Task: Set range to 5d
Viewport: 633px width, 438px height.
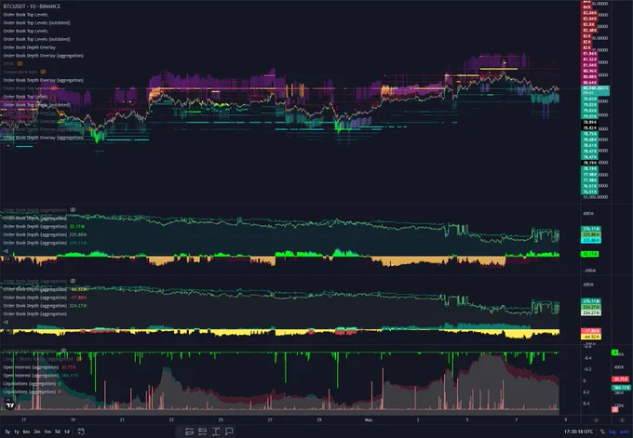Action: click(x=58, y=431)
